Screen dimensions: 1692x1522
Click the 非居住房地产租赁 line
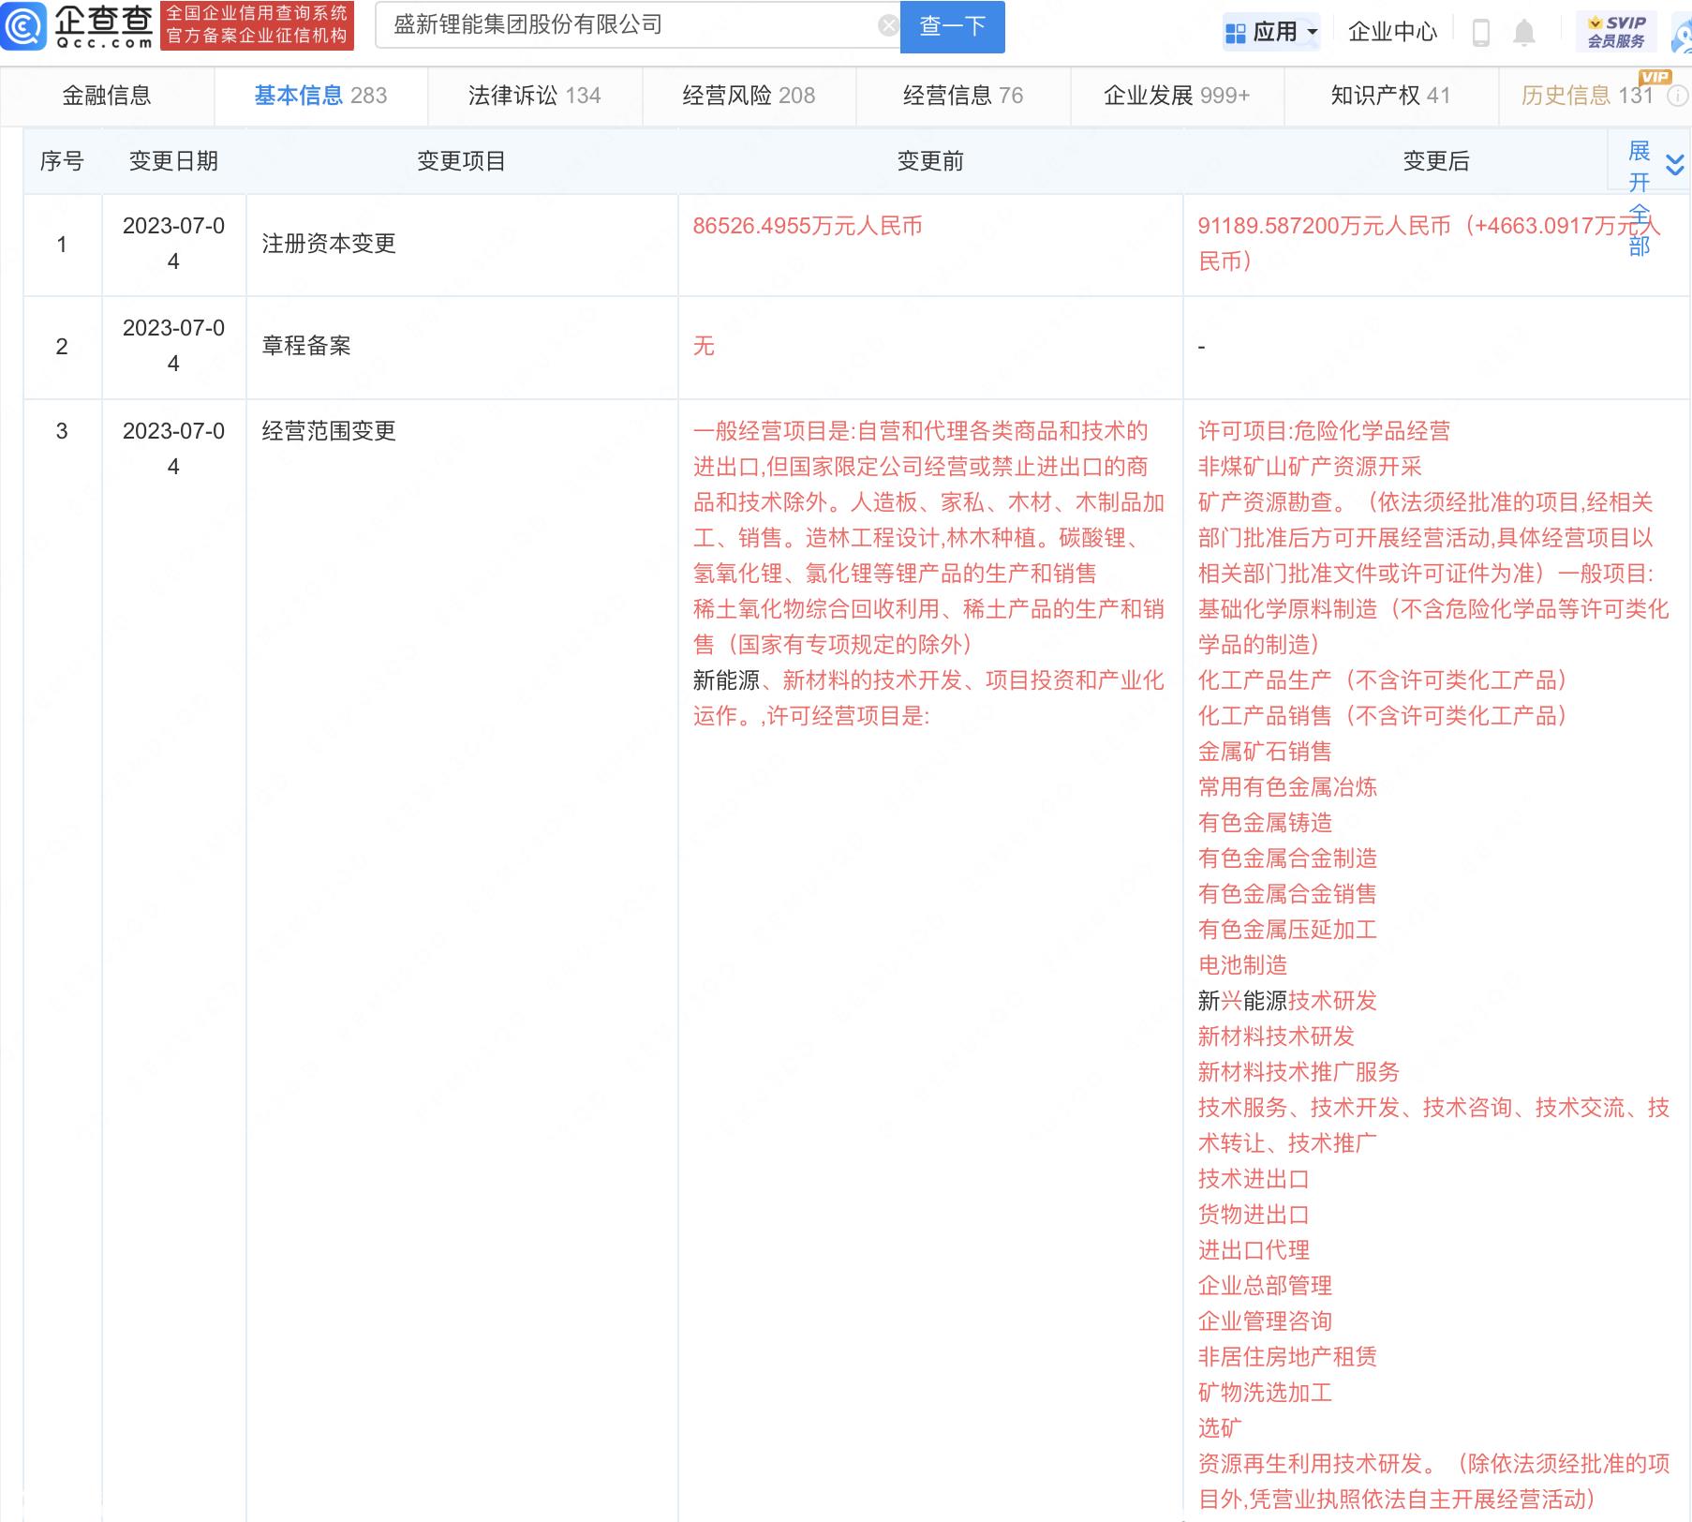pos(1287,1357)
